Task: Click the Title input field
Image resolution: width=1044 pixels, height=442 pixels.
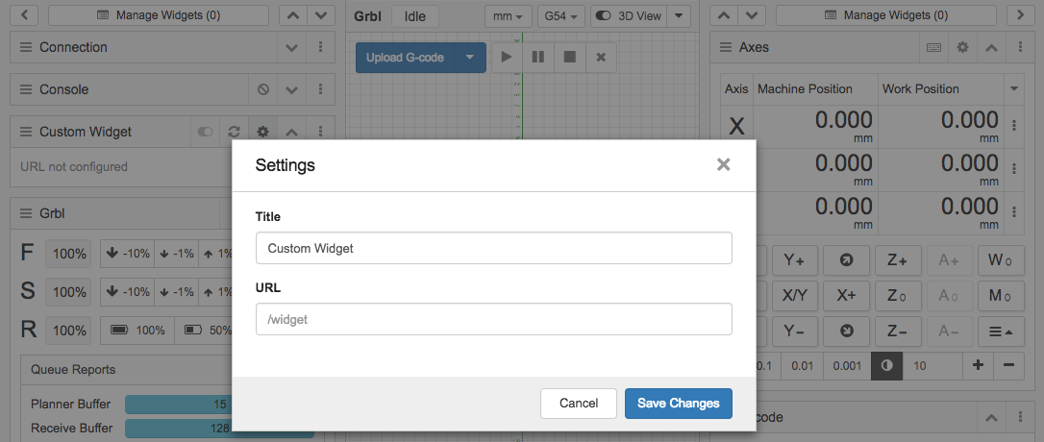Action: click(494, 248)
